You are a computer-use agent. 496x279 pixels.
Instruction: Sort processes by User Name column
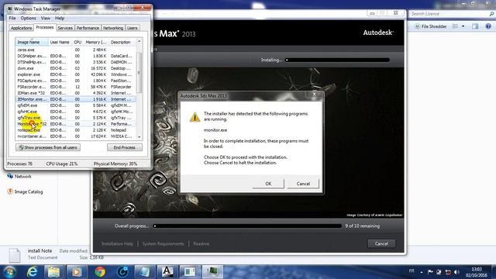[60, 42]
